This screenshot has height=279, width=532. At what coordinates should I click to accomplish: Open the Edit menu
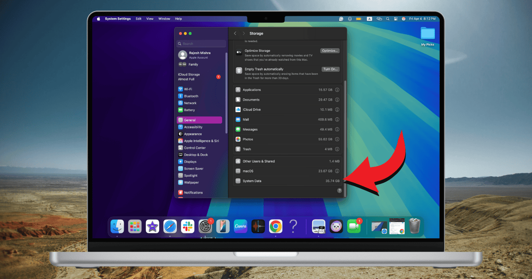(139, 19)
